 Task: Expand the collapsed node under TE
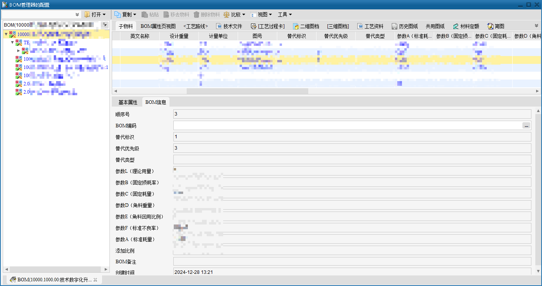[18, 51]
